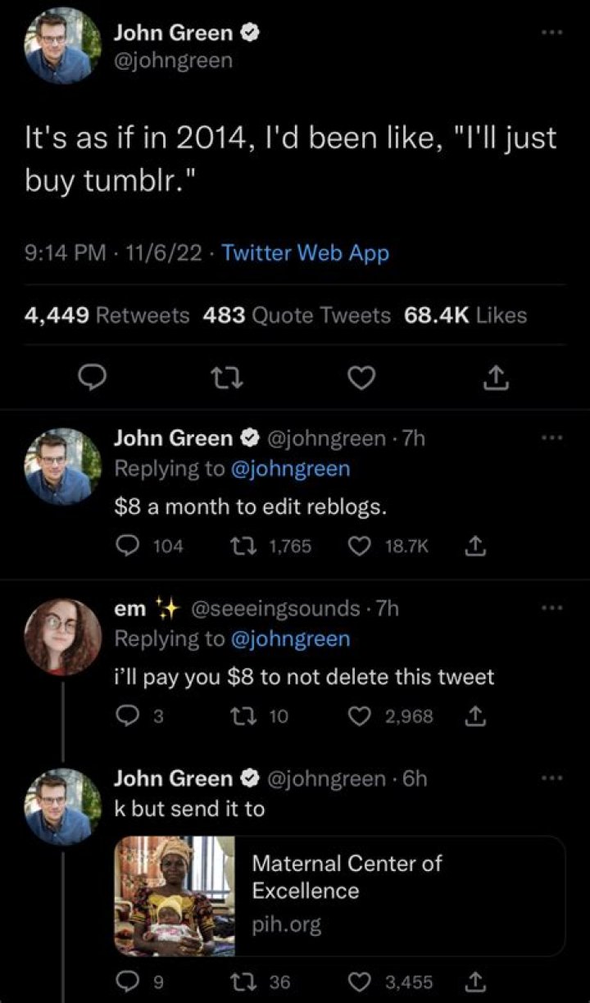Open the Twitter Web App source link

click(306, 253)
